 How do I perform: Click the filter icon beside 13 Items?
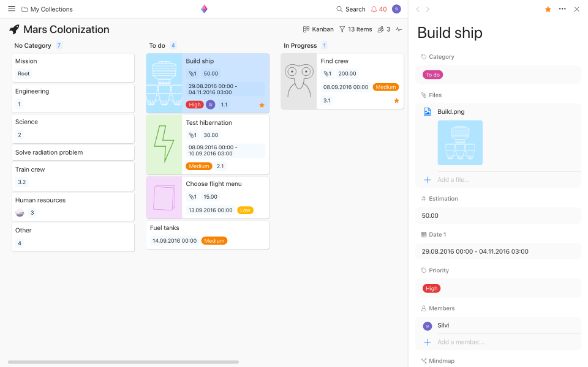[x=343, y=29]
